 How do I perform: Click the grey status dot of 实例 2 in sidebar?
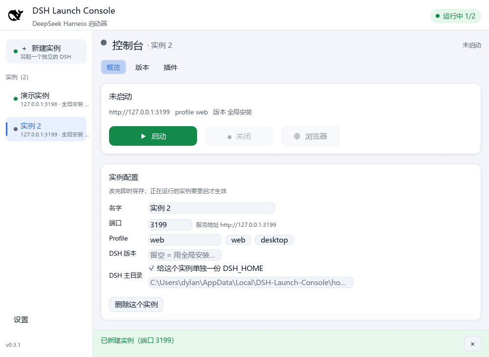click(16, 129)
